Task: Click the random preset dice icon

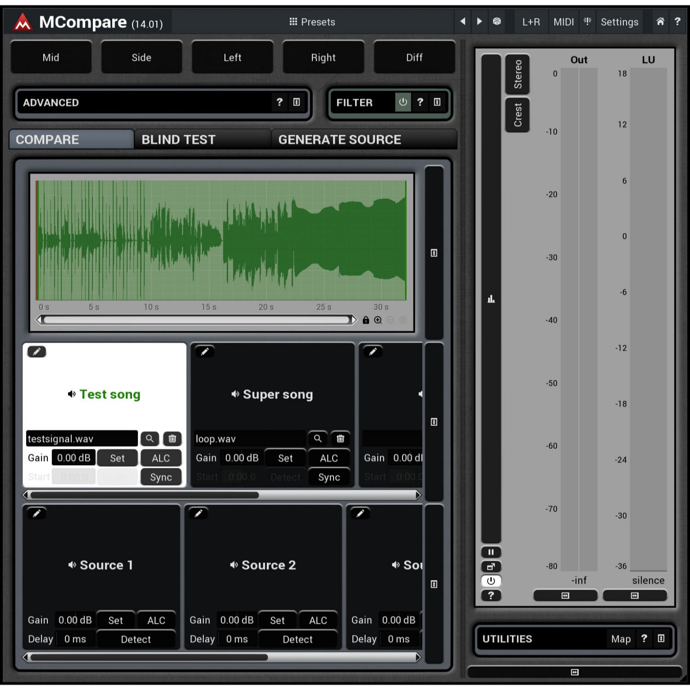Action: click(x=497, y=21)
